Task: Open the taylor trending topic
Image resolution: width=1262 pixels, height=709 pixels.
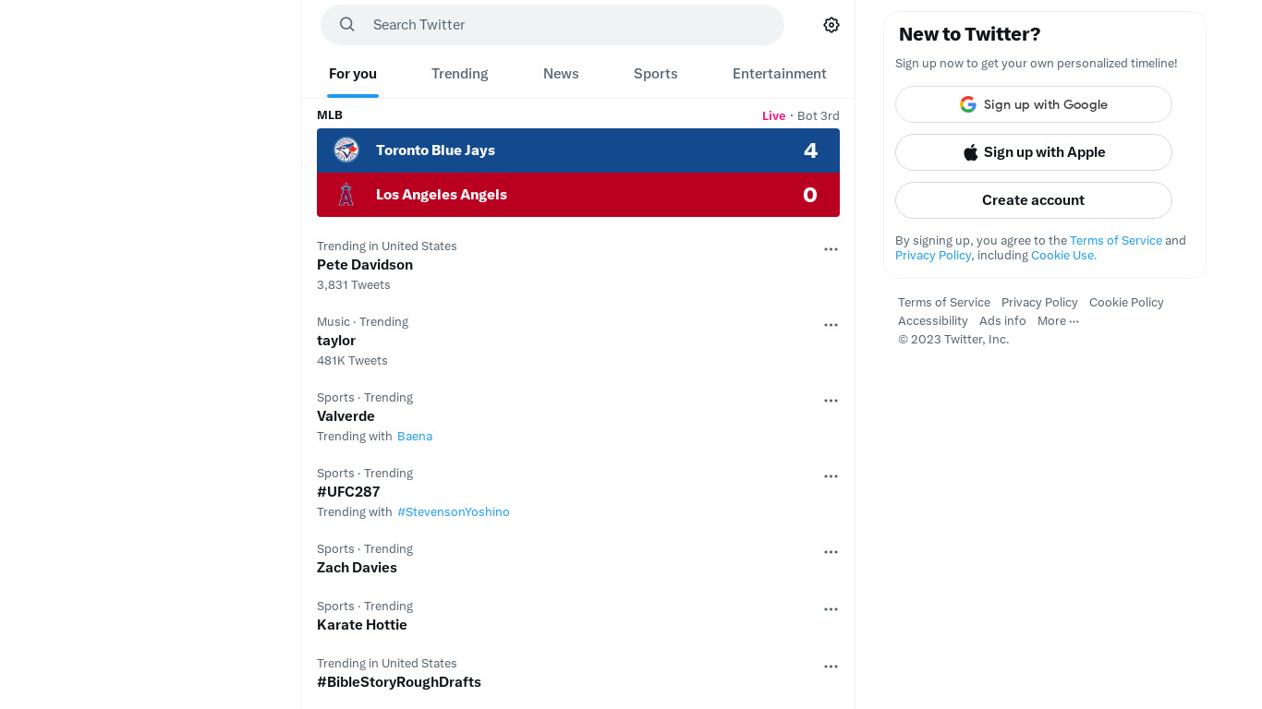Action: (x=578, y=341)
